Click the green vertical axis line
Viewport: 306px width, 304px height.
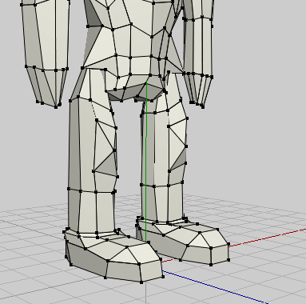click(146, 160)
